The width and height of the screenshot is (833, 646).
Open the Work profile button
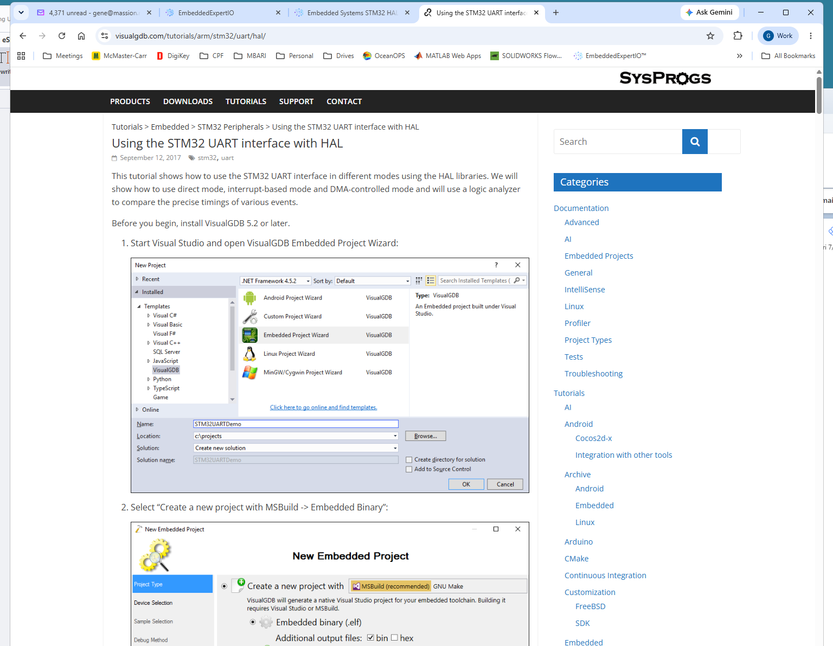(778, 36)
